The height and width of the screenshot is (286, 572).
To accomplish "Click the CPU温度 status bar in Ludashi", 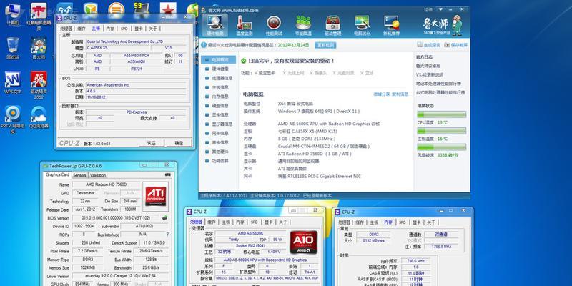I will (442, 114).
